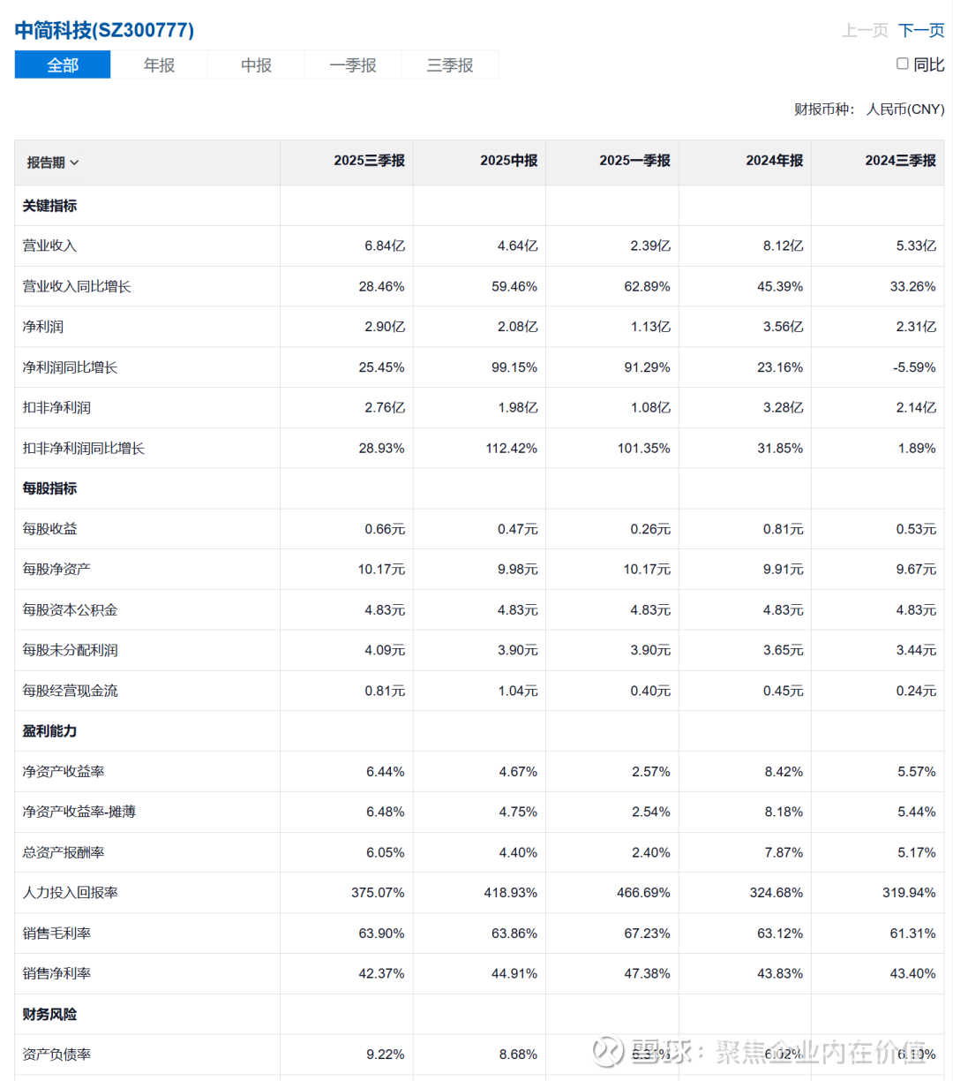The width and height of the screenshot is (953, 1081).
Task: Click the 盈利能力 section heading
Action: 49,731
